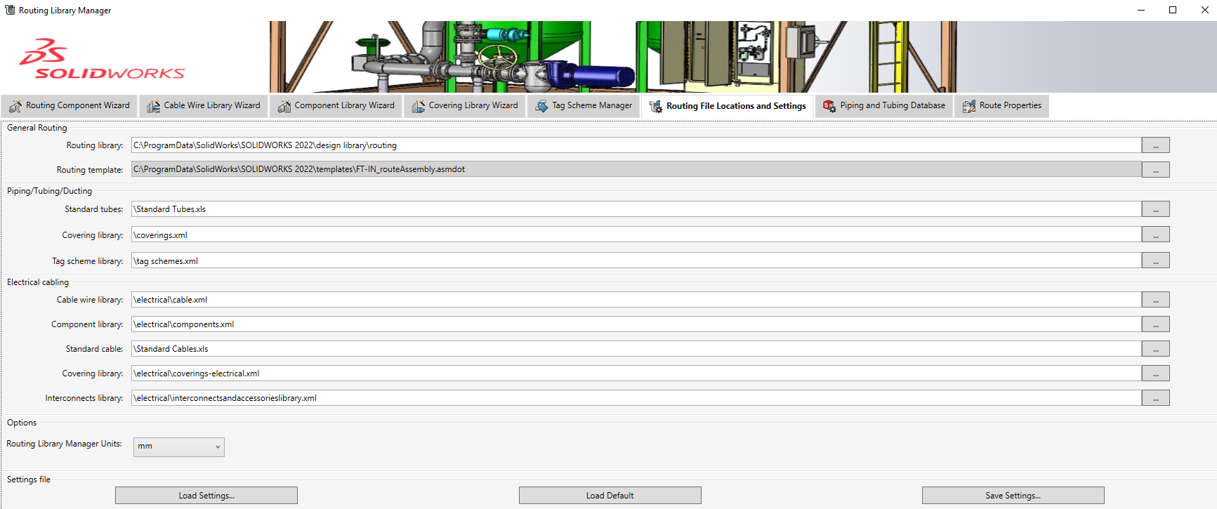
Task: Click the Save Settings button
Action: [x=1013, y=496]
